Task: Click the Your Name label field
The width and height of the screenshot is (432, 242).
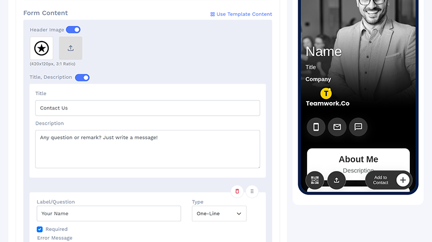Action: pyautogui.click(x=109, y=214)
